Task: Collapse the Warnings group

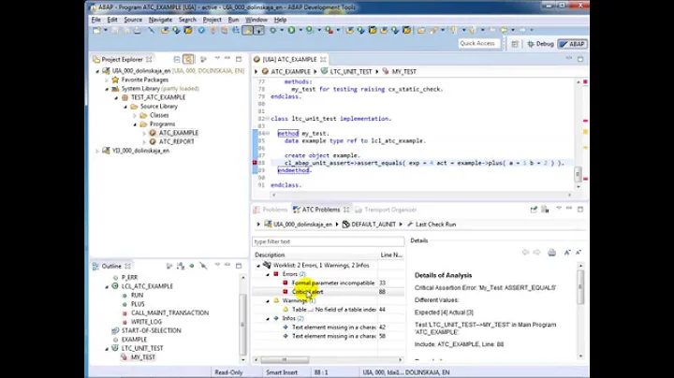Action: (268, 300)
